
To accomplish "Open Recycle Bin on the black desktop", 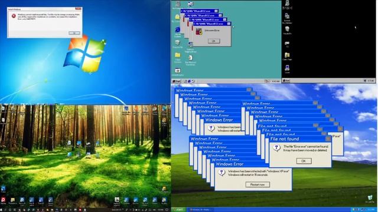I will 287,29.
